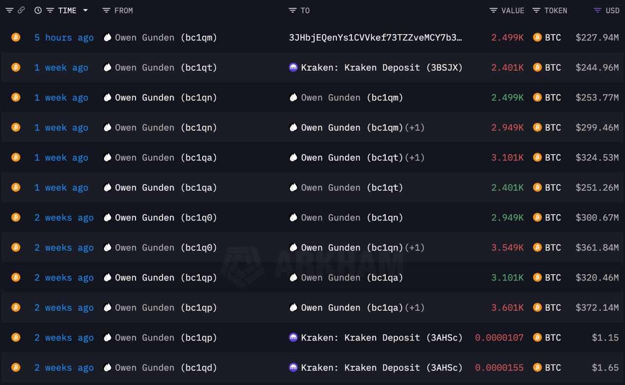The height and width of the screenshot is (385, 625).
Task: Open the TIME sort dropdown arrow
Action: [85, 10]
